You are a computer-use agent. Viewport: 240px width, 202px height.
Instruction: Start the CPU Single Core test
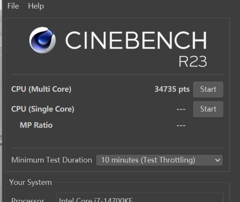coord(208,109)
